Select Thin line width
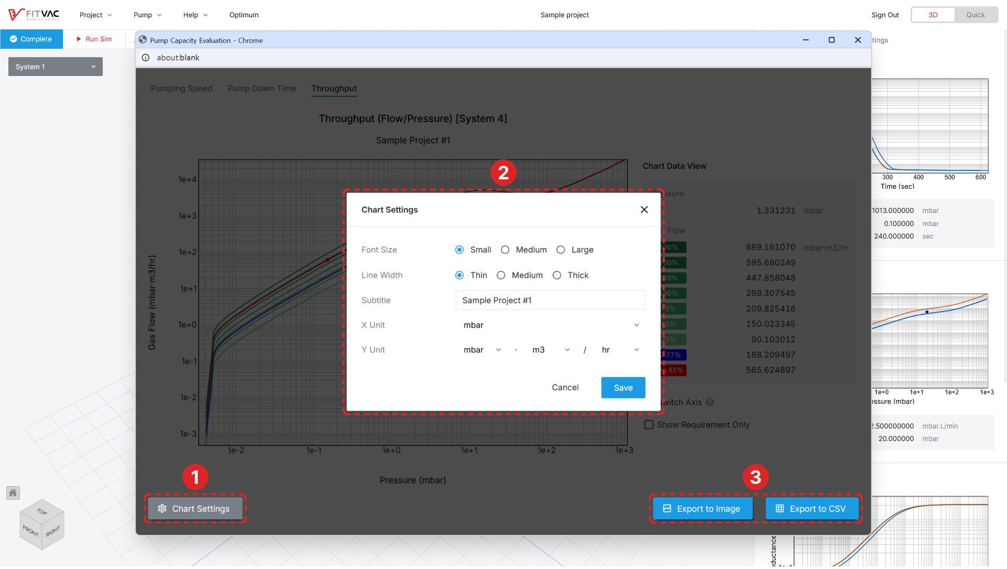1007x569 pixels. click(459, 275)
